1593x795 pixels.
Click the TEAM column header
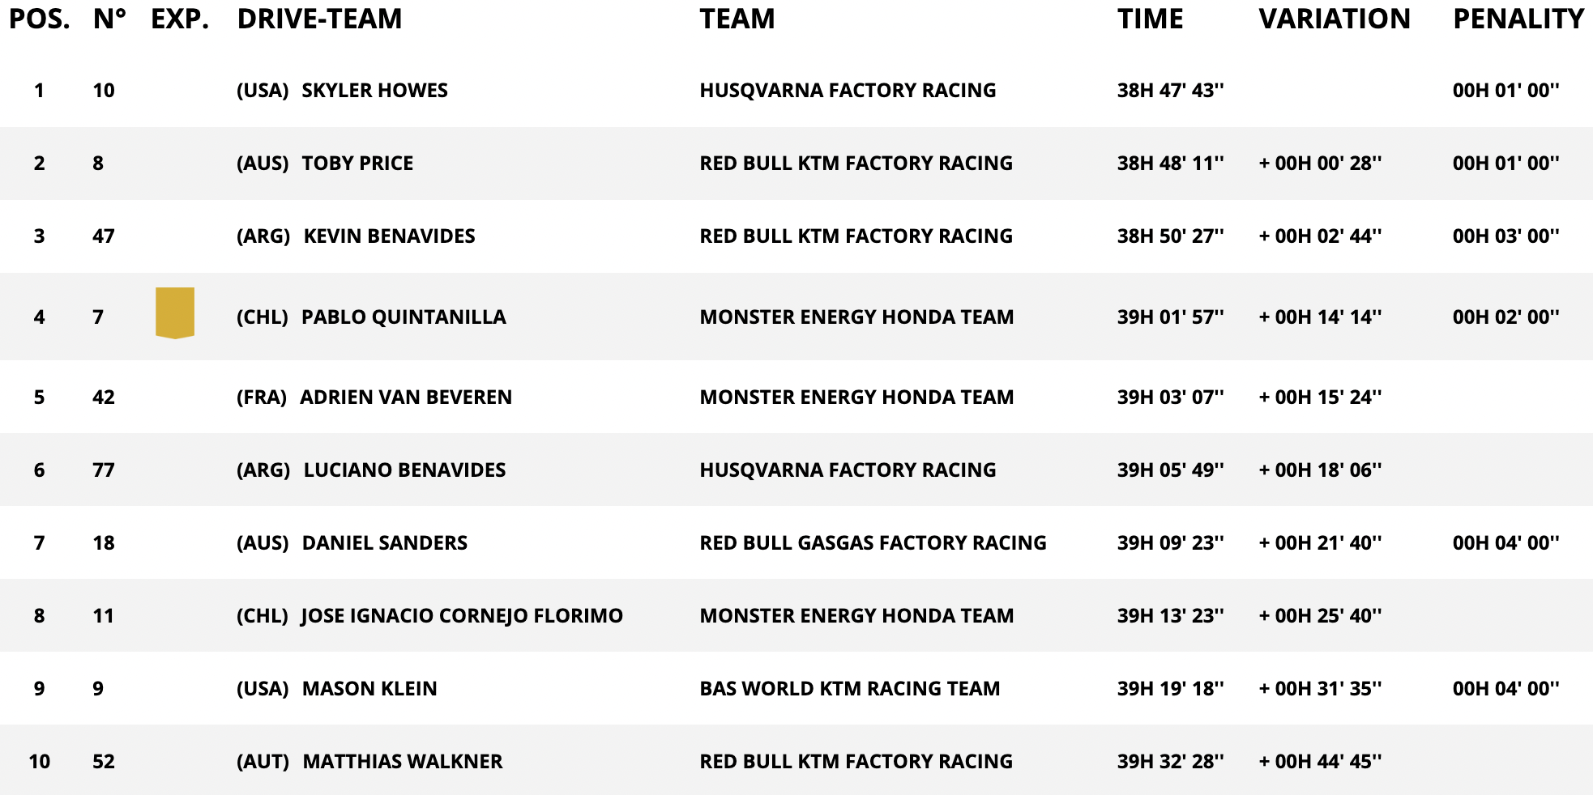(x=737, y=19)
